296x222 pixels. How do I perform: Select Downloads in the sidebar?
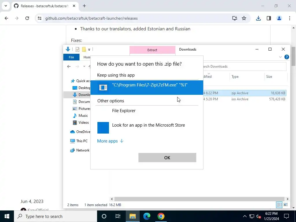point(82,95)
